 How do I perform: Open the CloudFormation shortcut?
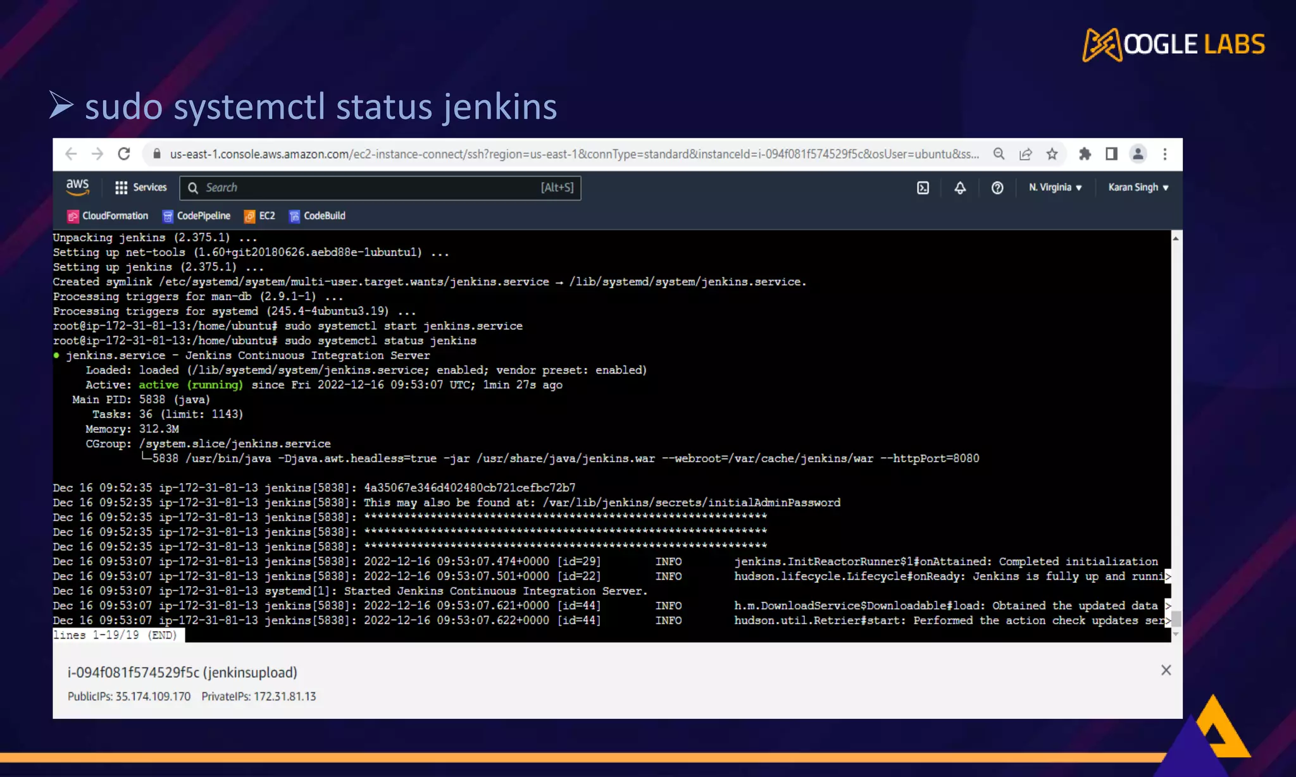[108, 216]
